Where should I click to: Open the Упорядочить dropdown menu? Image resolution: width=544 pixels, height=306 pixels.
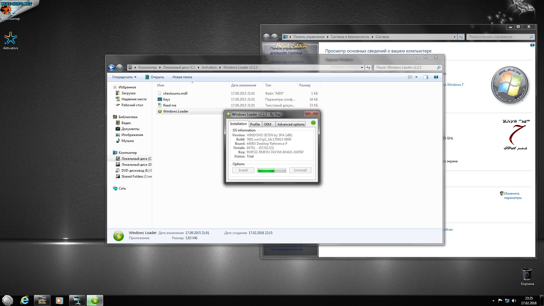pos(124,77)
